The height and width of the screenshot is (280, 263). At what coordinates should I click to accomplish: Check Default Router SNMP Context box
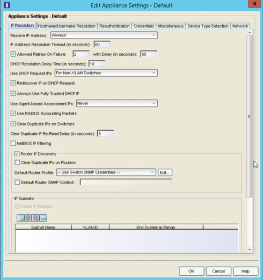click(17, 182)
